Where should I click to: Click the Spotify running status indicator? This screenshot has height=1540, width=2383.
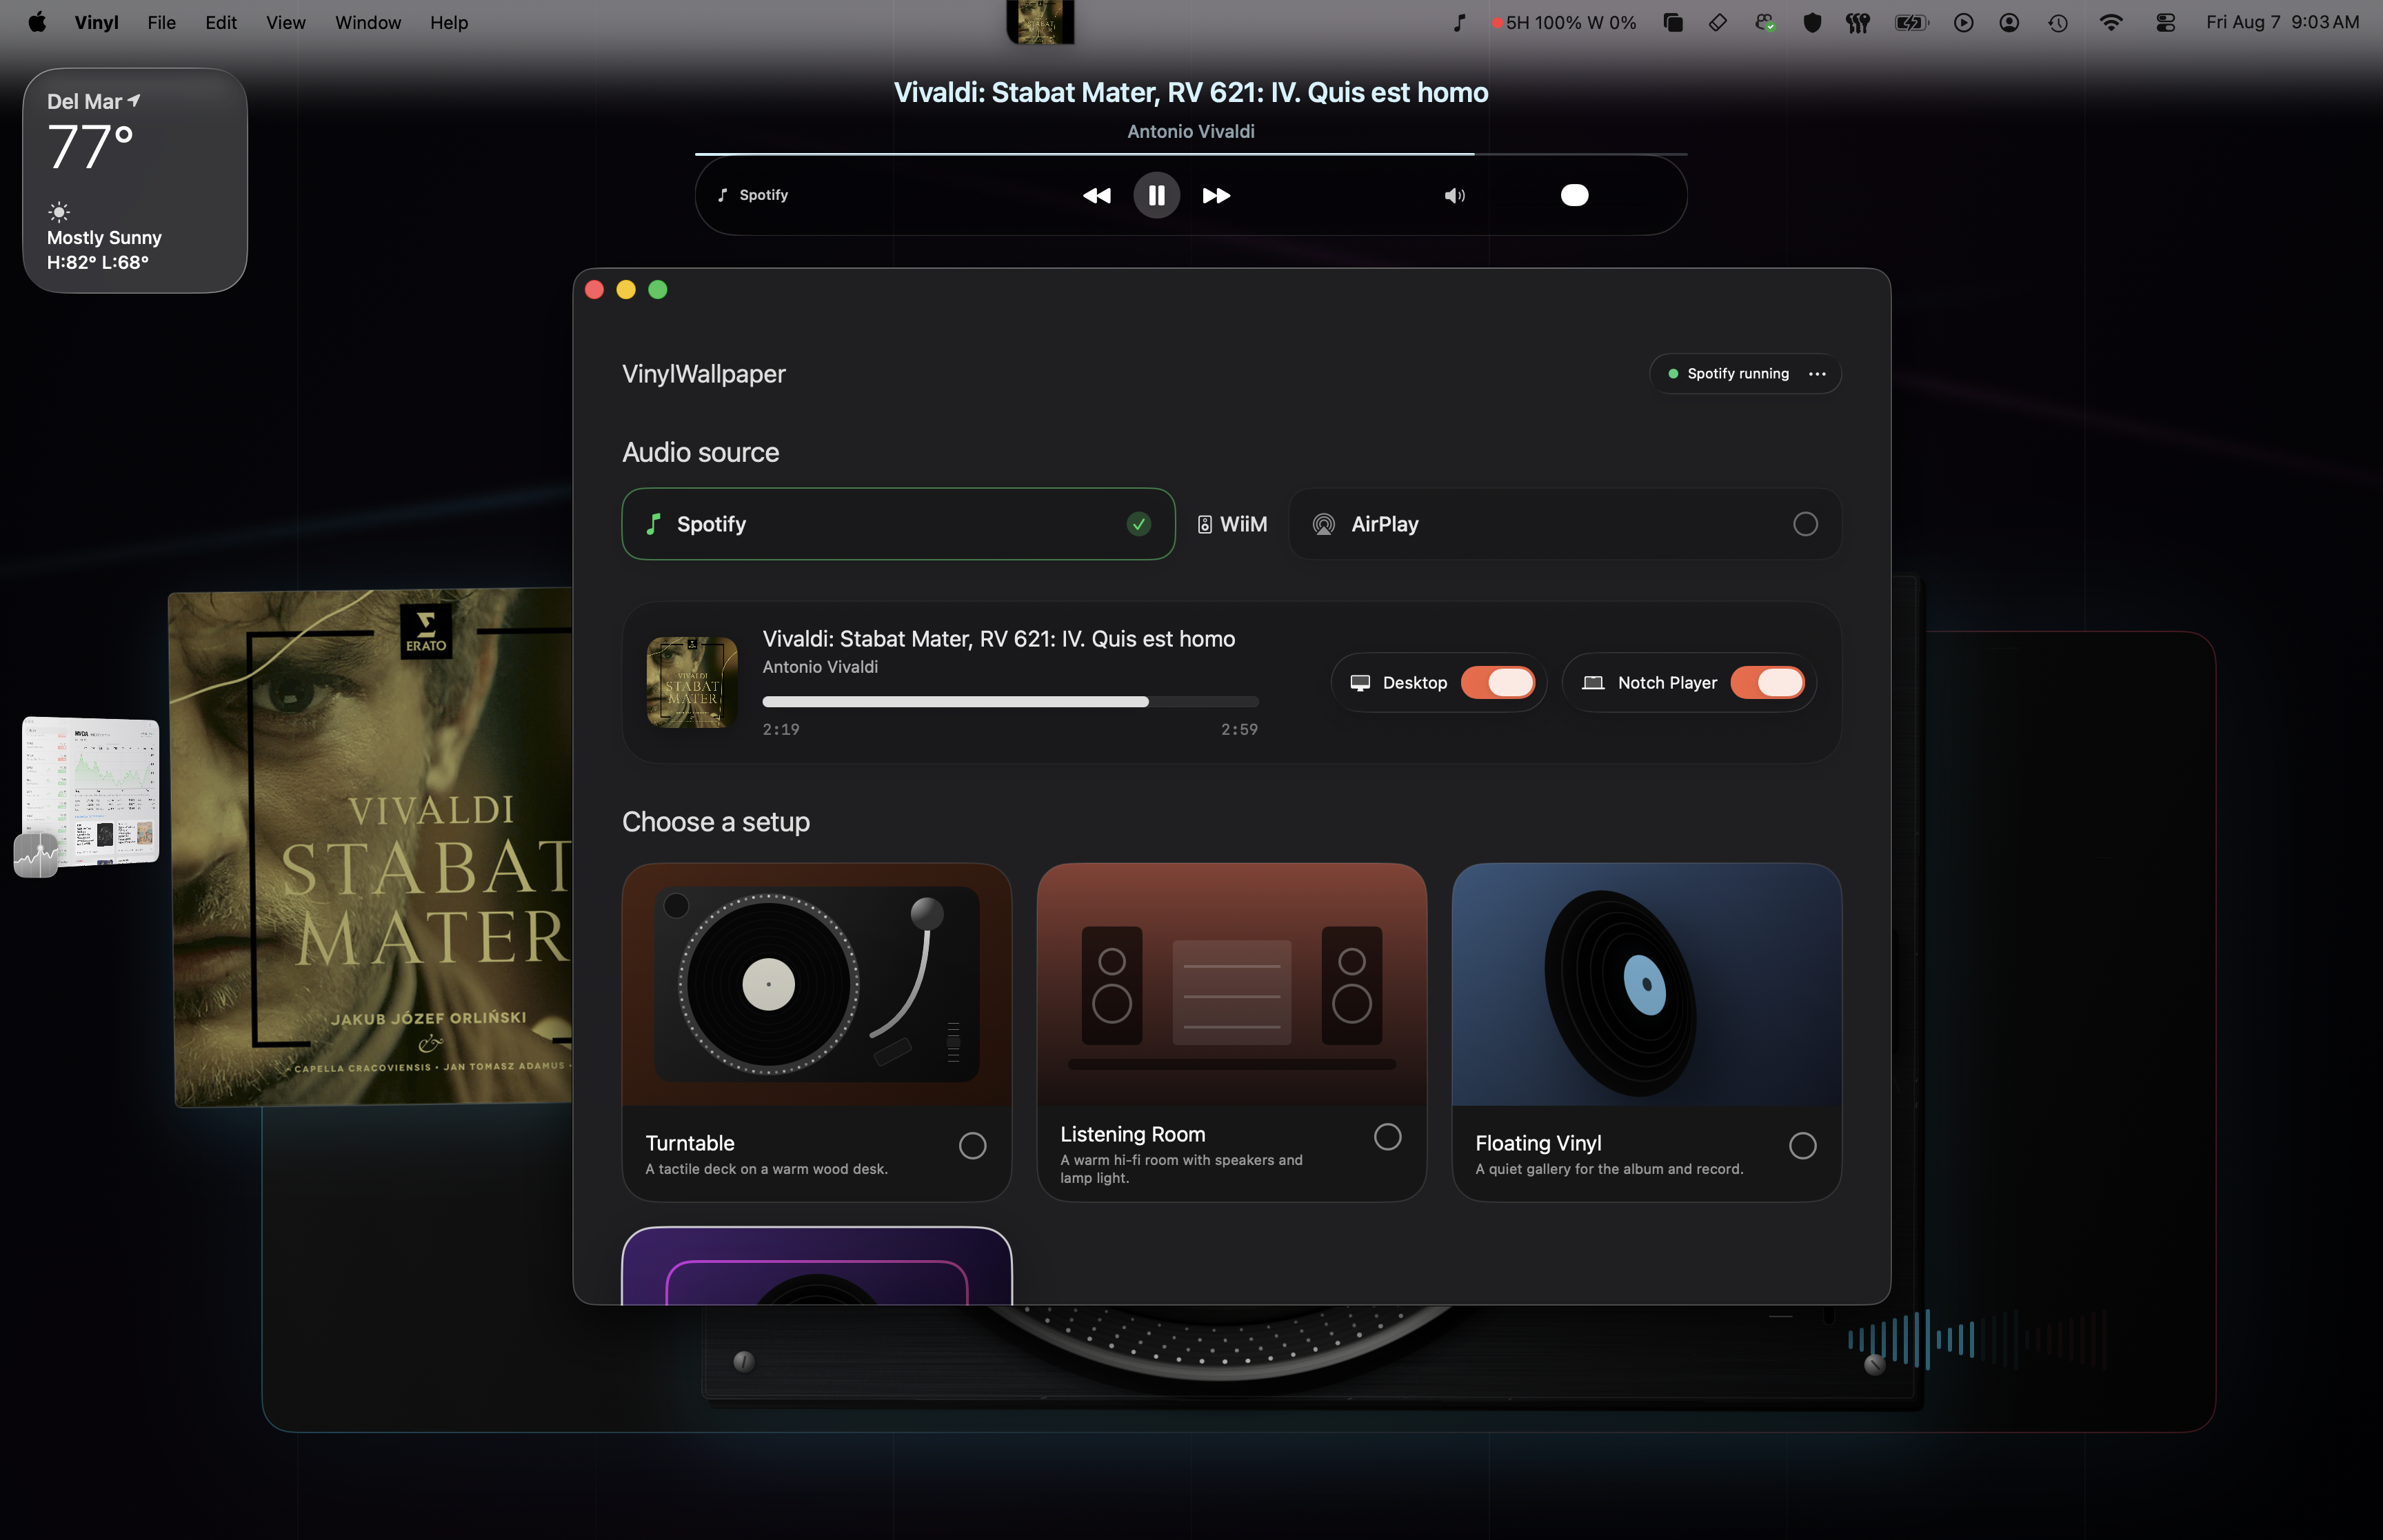tap(1728, 374)
